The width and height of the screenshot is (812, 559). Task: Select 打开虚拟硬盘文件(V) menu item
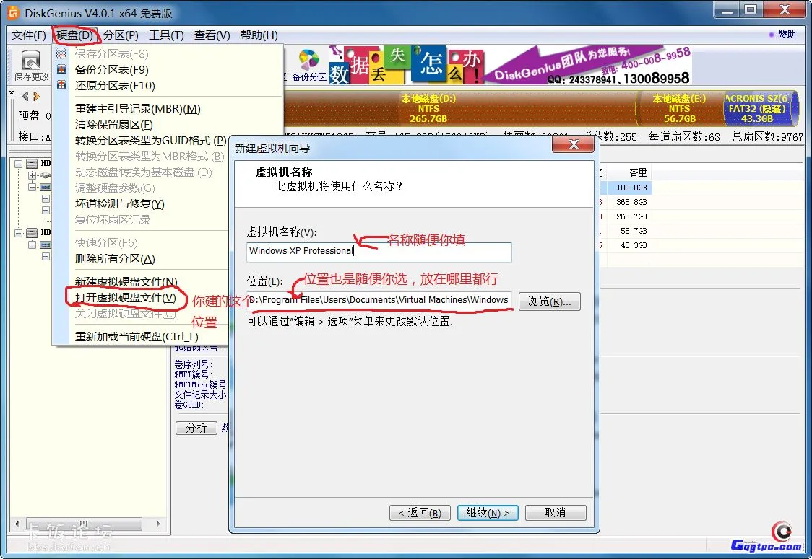coord(126,298)
